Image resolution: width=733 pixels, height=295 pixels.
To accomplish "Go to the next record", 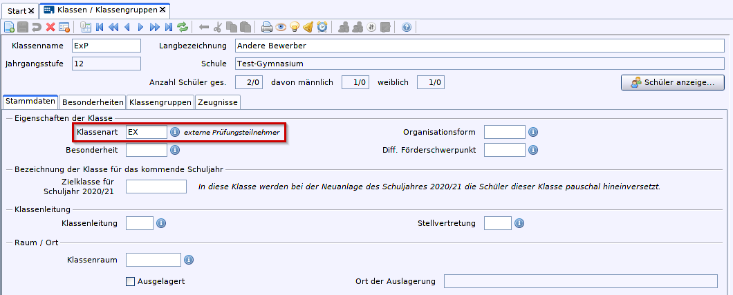I will click(140, 27).
